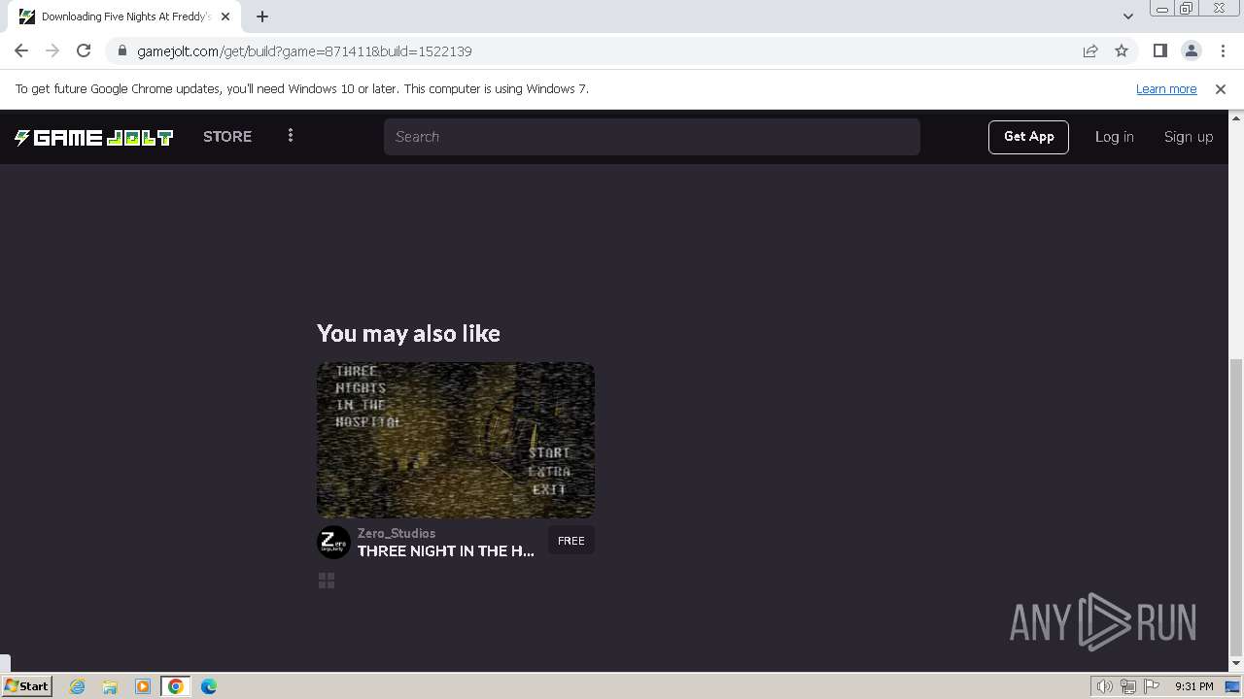This screenshot has width=1244, height=699.
Task: Launch Internet Explorer from taskbar
Action: point(78,686)
